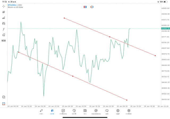The width and height of the screenshot is (170, 119).
Task: Open the กล่องจดหมาย (Mailbox) tab
Action: (x=96, y=112)
